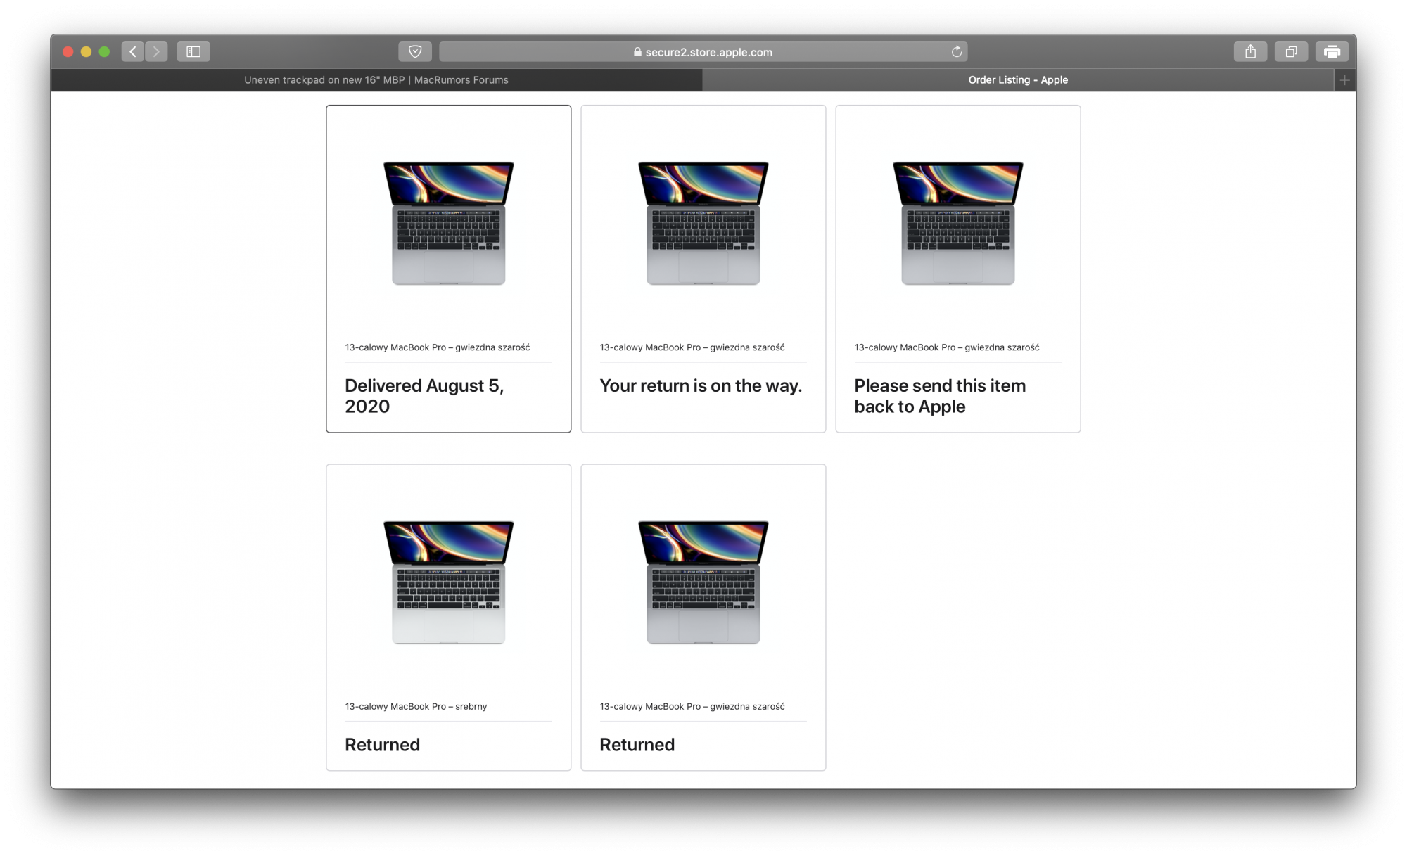1407x856 pixels.
Task: Click the lock icon in the address bar
Action: click(x=637, y=51)
